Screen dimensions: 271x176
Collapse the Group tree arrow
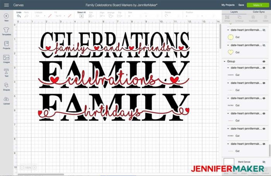(225, 62)
